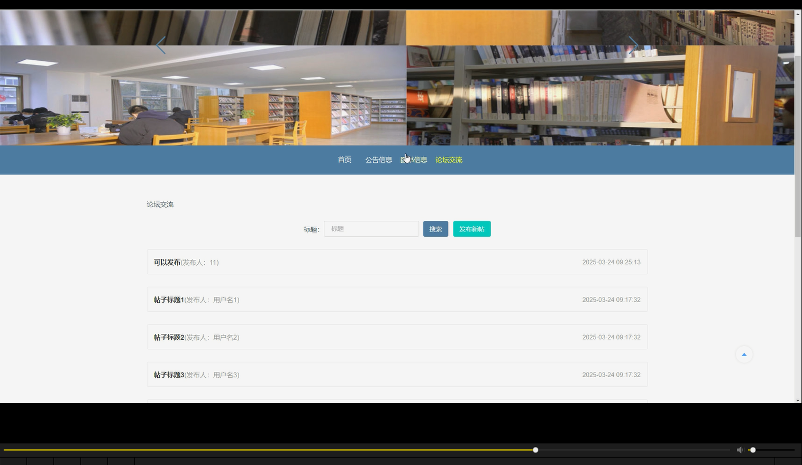The width and height of the screenshot is (802, 465).
Task: Adjust the volume slider knob
Action: (x=753, y=450)
